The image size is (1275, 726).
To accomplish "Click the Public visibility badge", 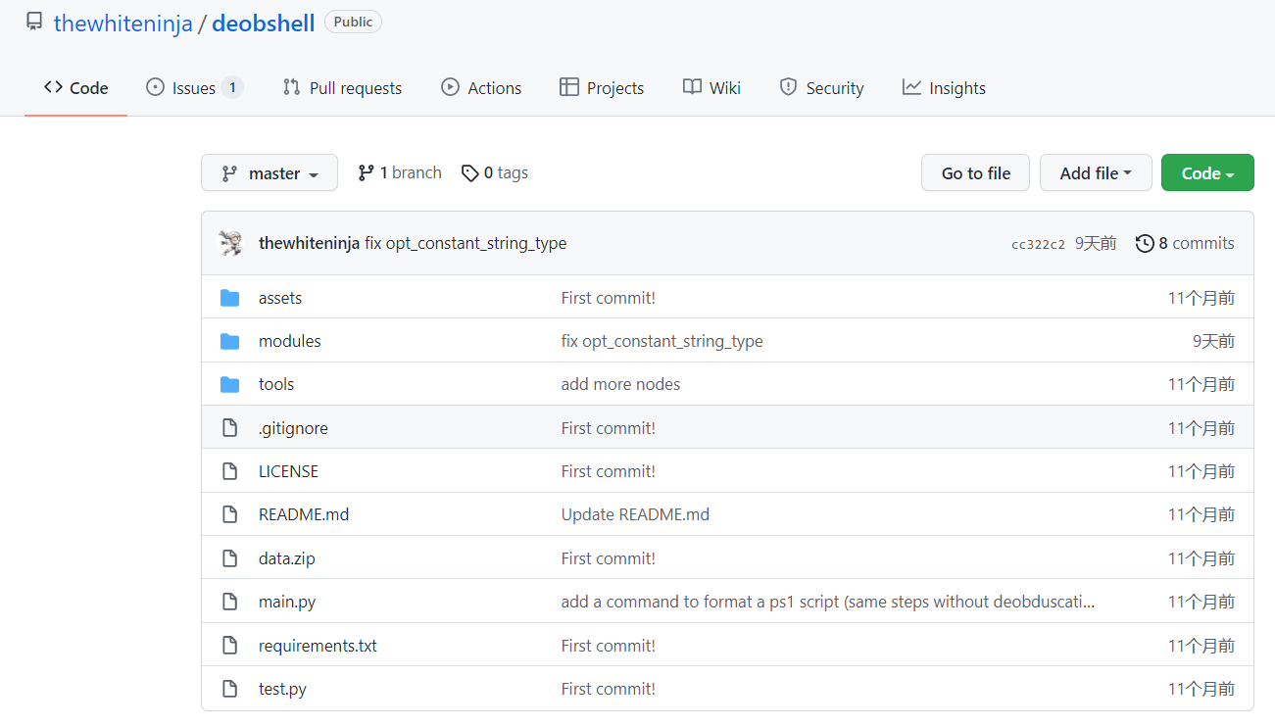I will (x=353, y=22).
